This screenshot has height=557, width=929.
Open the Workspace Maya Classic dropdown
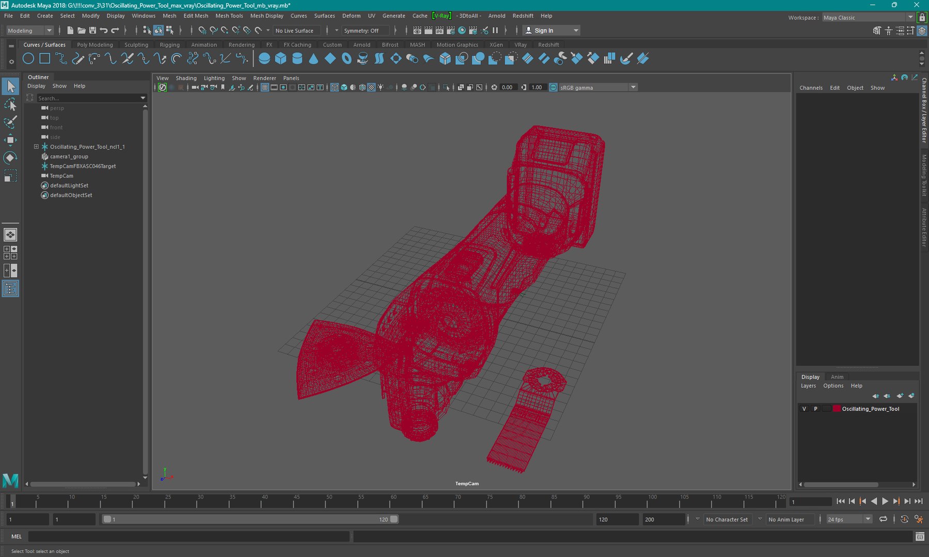pyautogui.click(x=868, y=18)
